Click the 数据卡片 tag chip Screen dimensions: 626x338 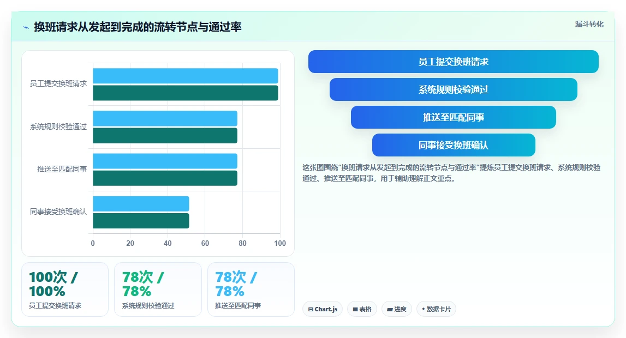(436, 309)
